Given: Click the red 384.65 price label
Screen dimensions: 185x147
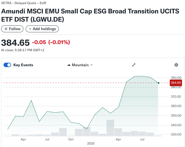Looking at the screenshot, I should [x=175, y=83].
